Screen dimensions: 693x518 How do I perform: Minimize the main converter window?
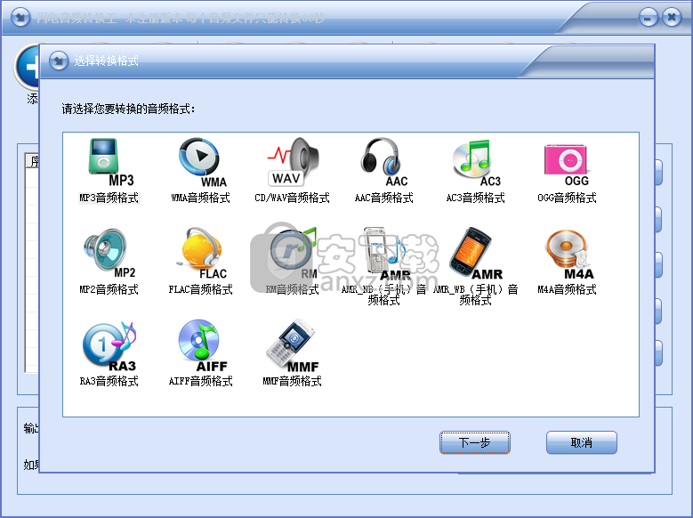coord(649,18)
